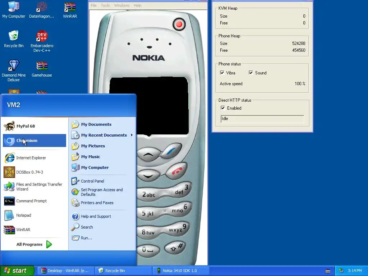368x276 pixels.
Task: Click the 8 tuv key on phone keypad
Action: [148, 233]
